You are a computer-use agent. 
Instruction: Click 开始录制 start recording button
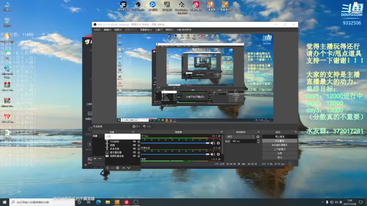(x=280, y=141)
